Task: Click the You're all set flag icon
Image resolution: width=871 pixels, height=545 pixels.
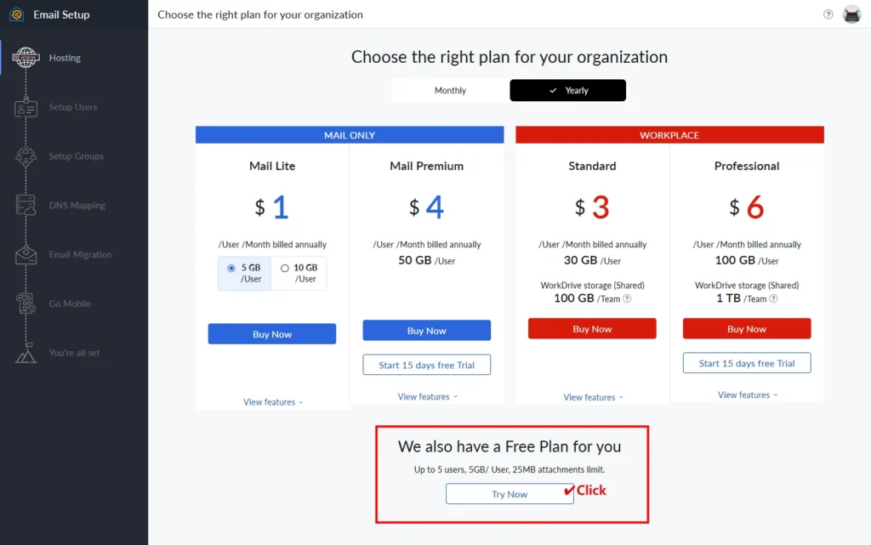Action: click(26, 353)
